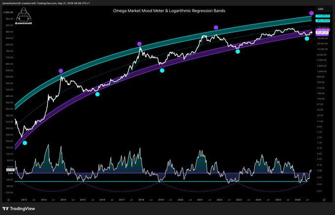Click the white current price label on the right axis
Viewport: 335px width, 215px height.
(x=323, y=32)
